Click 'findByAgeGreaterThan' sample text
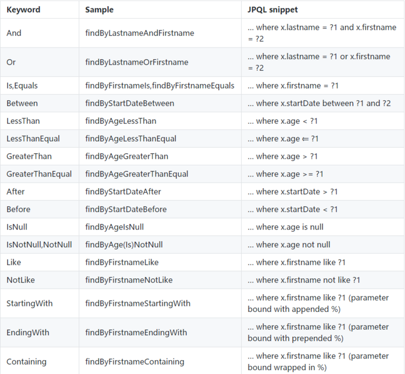The width and height of the screenshot is (405, 374). 127,156
